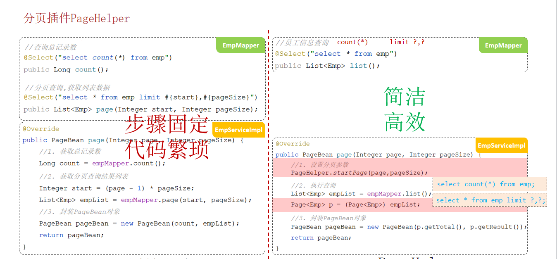Click the red 'limit ?,?' annotation
The height and width of the screenshot is (259, 557).
(x=407, y=42)
